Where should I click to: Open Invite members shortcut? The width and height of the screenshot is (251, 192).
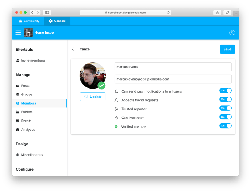(x=30, y=60)
